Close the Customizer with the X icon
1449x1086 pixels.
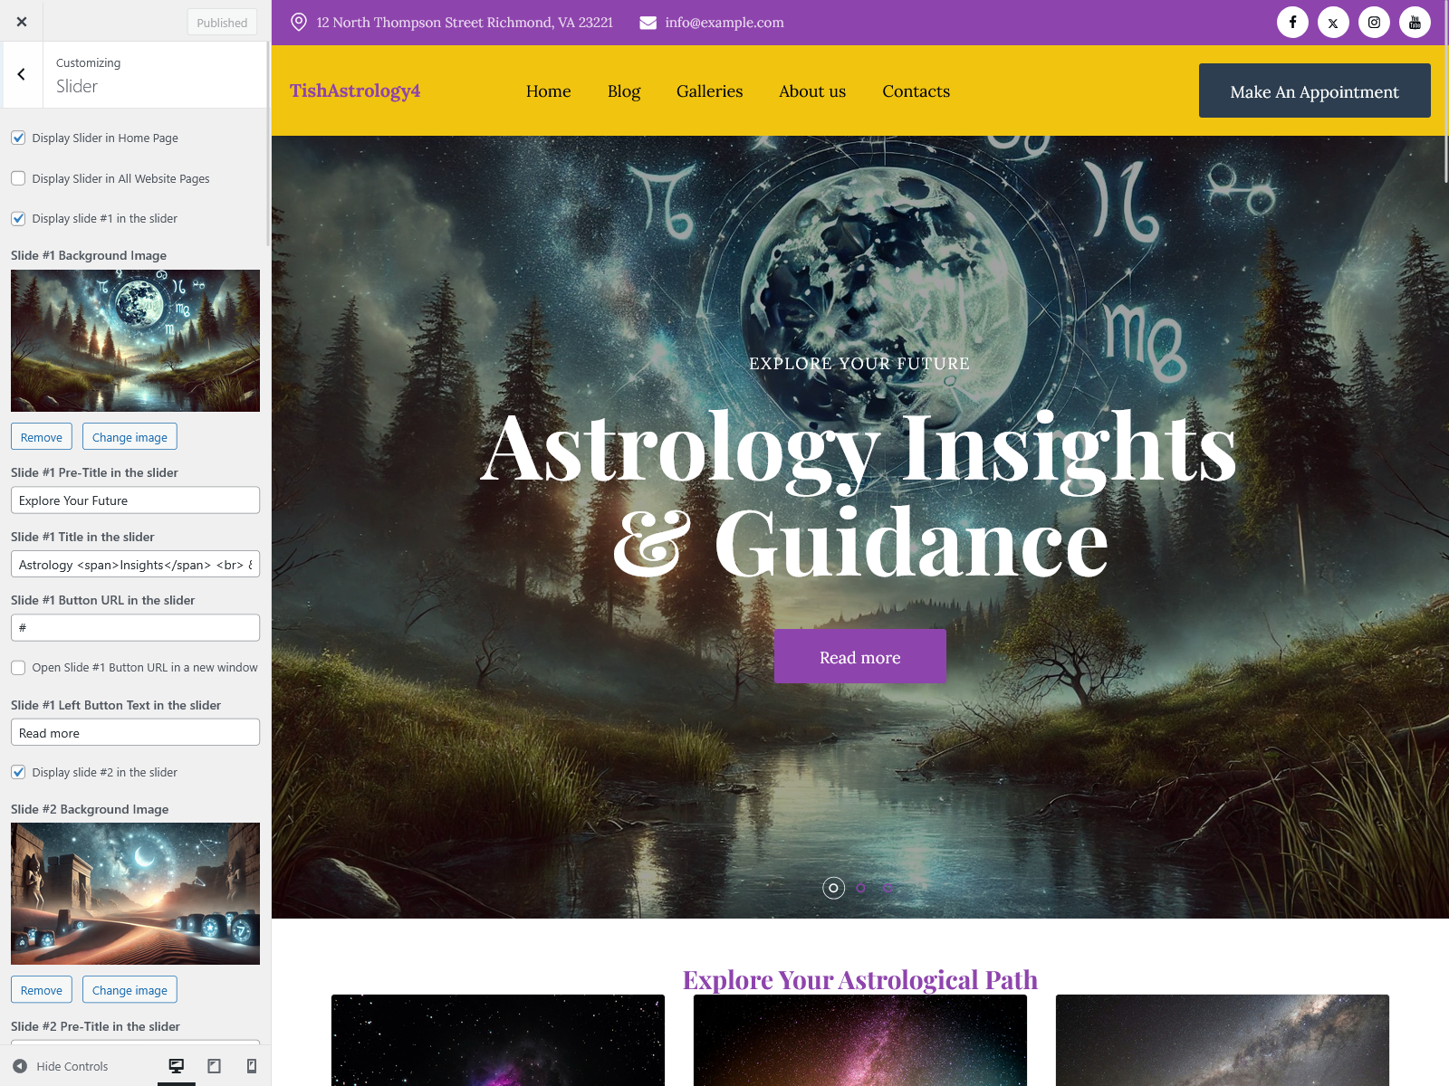(x=22, y=22)
